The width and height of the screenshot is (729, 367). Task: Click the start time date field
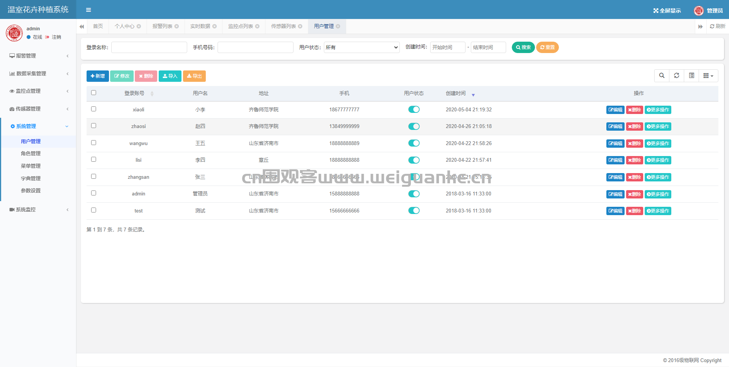click(x=448, y=47)
